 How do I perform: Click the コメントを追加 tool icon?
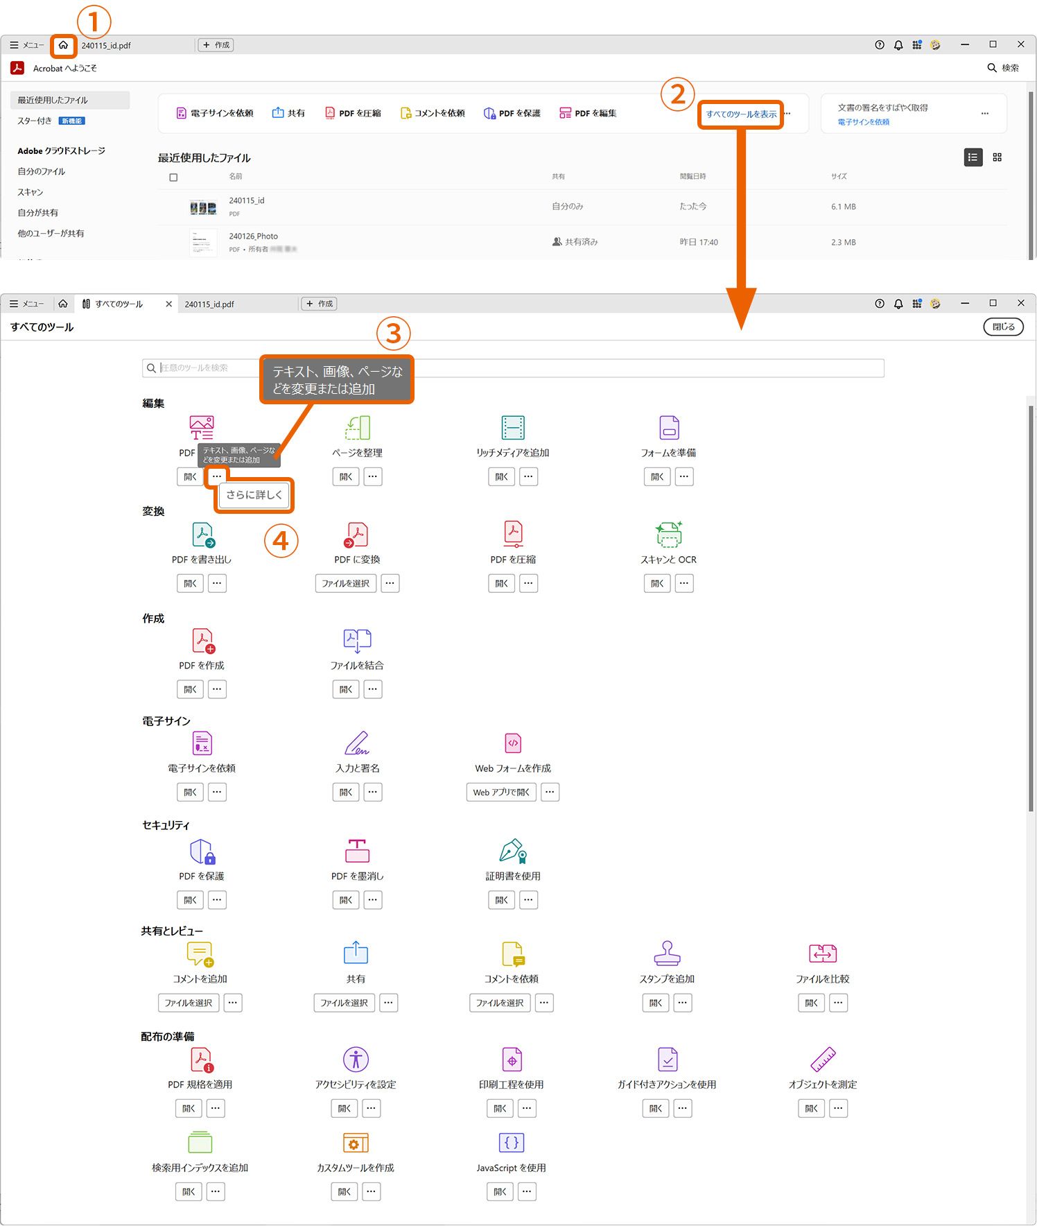point(200,954)
